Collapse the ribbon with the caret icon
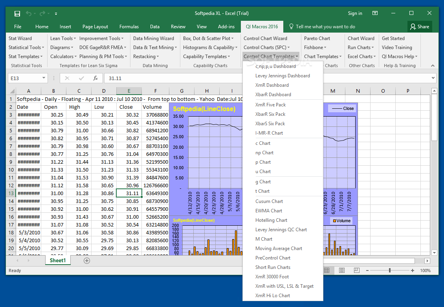444x307 pixels. pyautogui.click(x=433, y=66)
